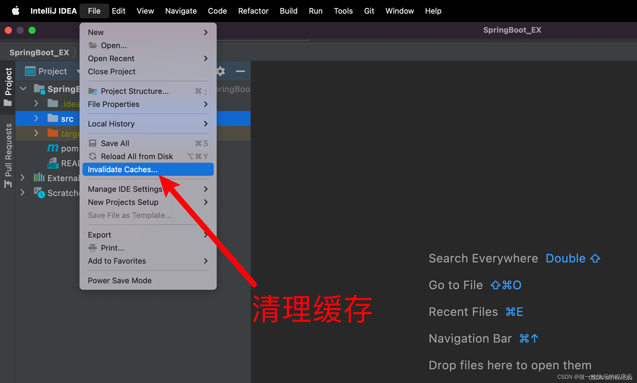Click the src folder icon

(x=53, y=118)
